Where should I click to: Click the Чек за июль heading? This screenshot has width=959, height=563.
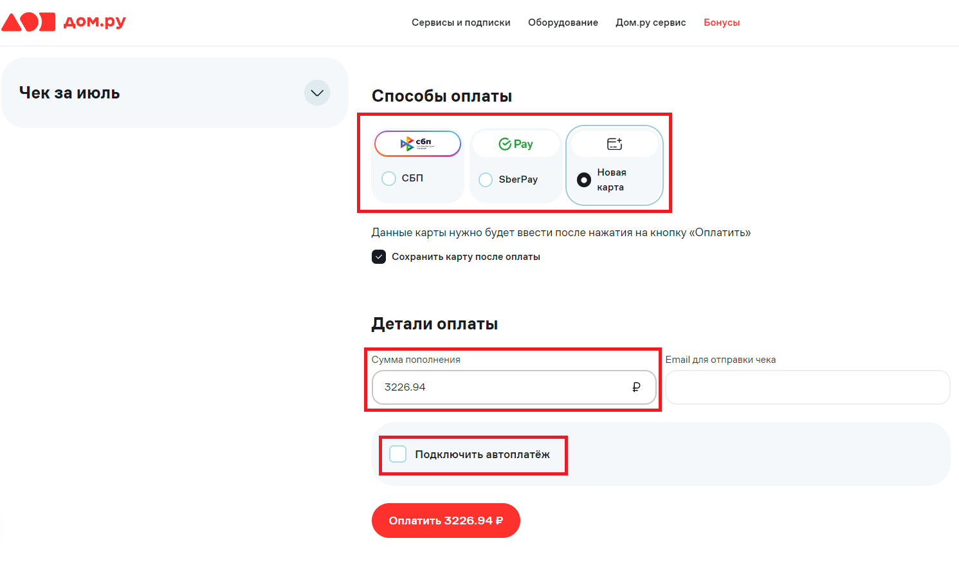coord(69,93)
